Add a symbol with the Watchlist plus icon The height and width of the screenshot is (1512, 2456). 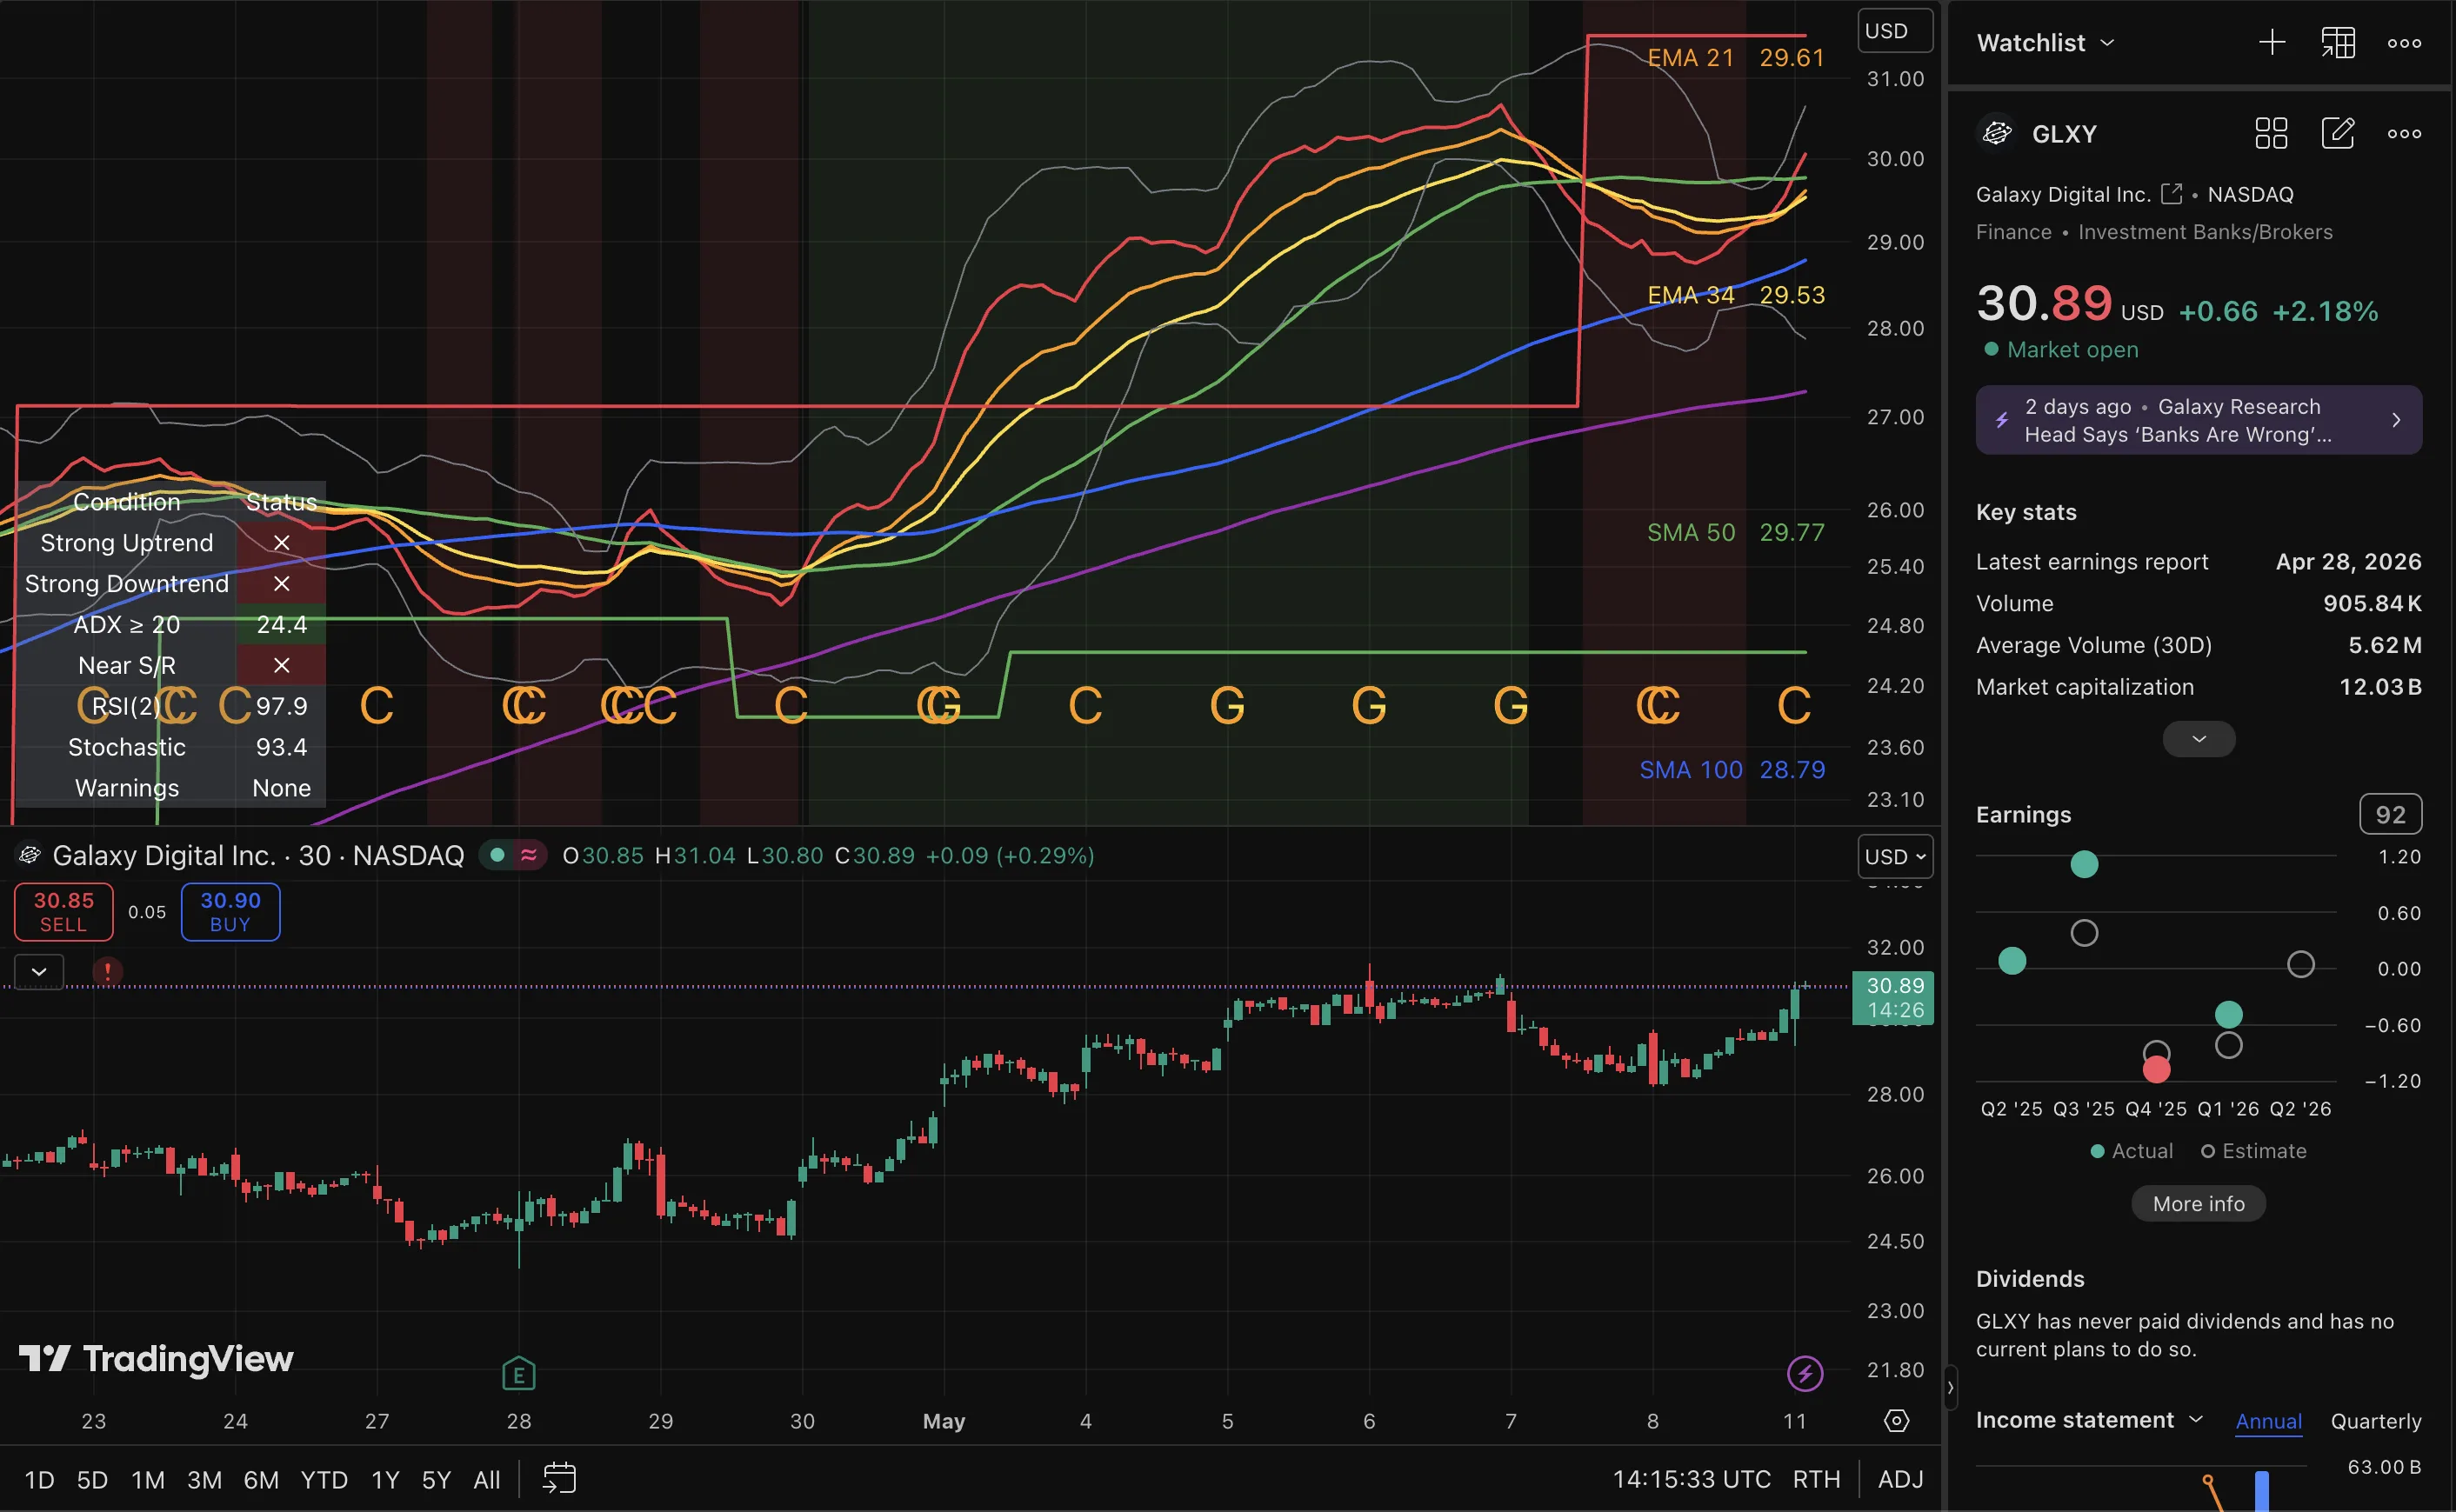click(x=2272, y=42)
